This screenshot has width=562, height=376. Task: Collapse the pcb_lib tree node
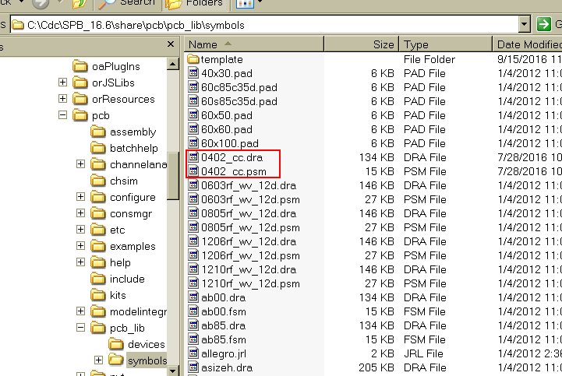(80, 327)
